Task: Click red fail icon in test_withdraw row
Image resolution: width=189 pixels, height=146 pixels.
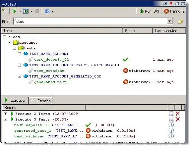Action: (126, 71)
